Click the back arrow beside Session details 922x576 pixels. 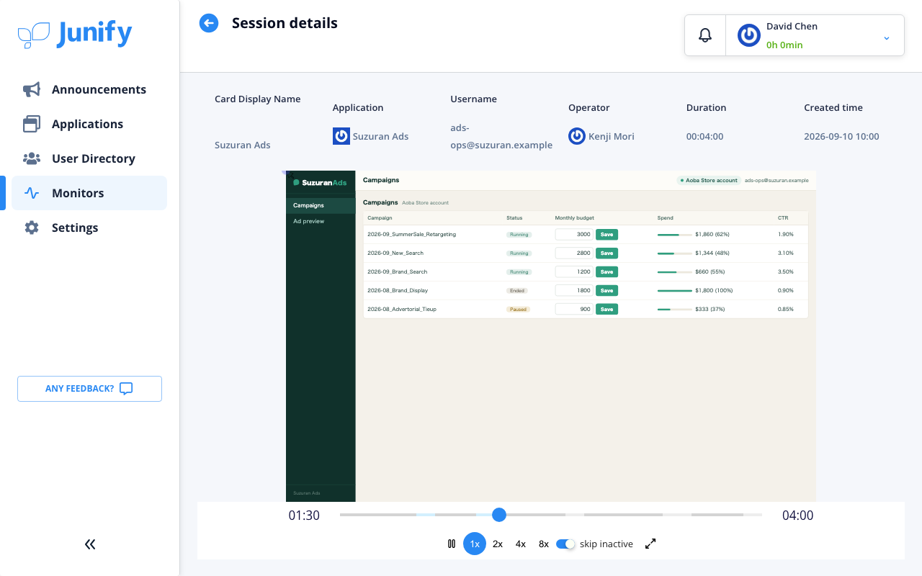209,23
